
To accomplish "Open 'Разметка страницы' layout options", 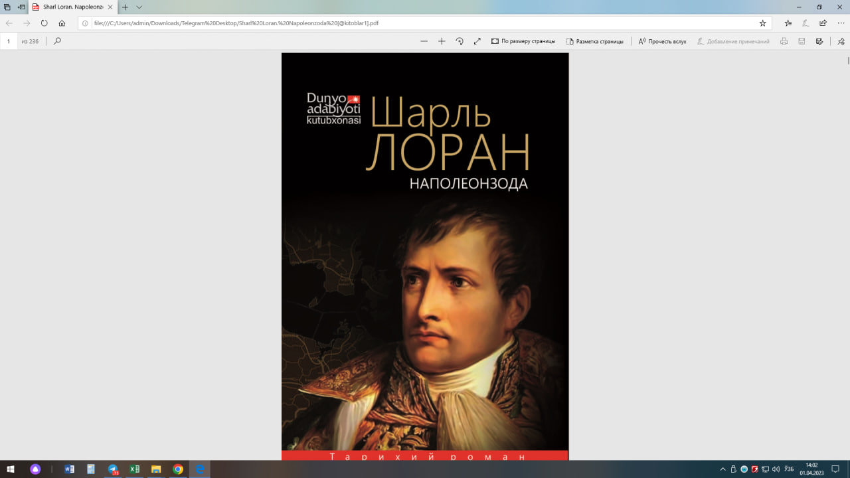I will 594,41.
